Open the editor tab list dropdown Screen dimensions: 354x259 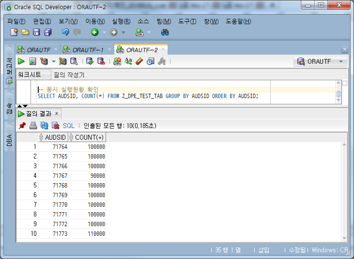coord(345,49)
